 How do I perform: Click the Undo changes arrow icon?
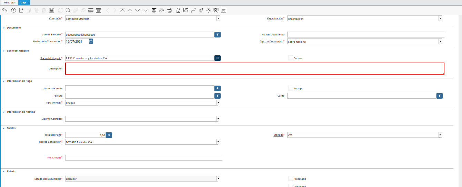(5, 10)
